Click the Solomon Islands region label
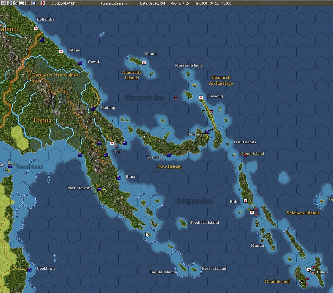The image size is (333, 293). click(303, 213)
